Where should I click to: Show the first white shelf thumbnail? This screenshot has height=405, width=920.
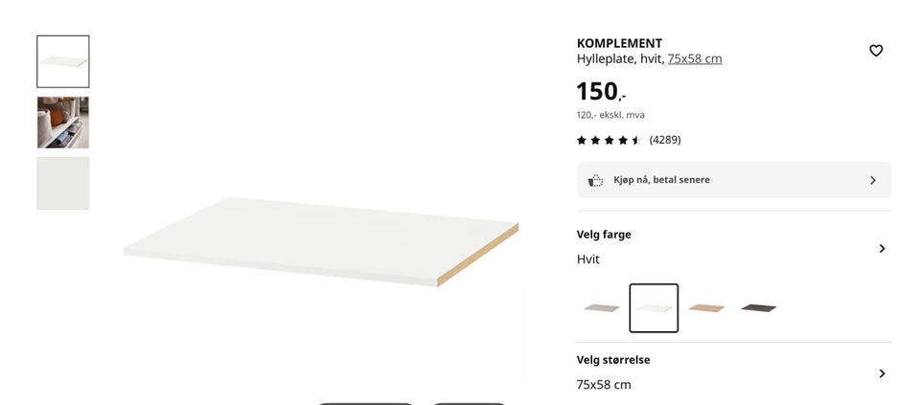tap(63, 61)
